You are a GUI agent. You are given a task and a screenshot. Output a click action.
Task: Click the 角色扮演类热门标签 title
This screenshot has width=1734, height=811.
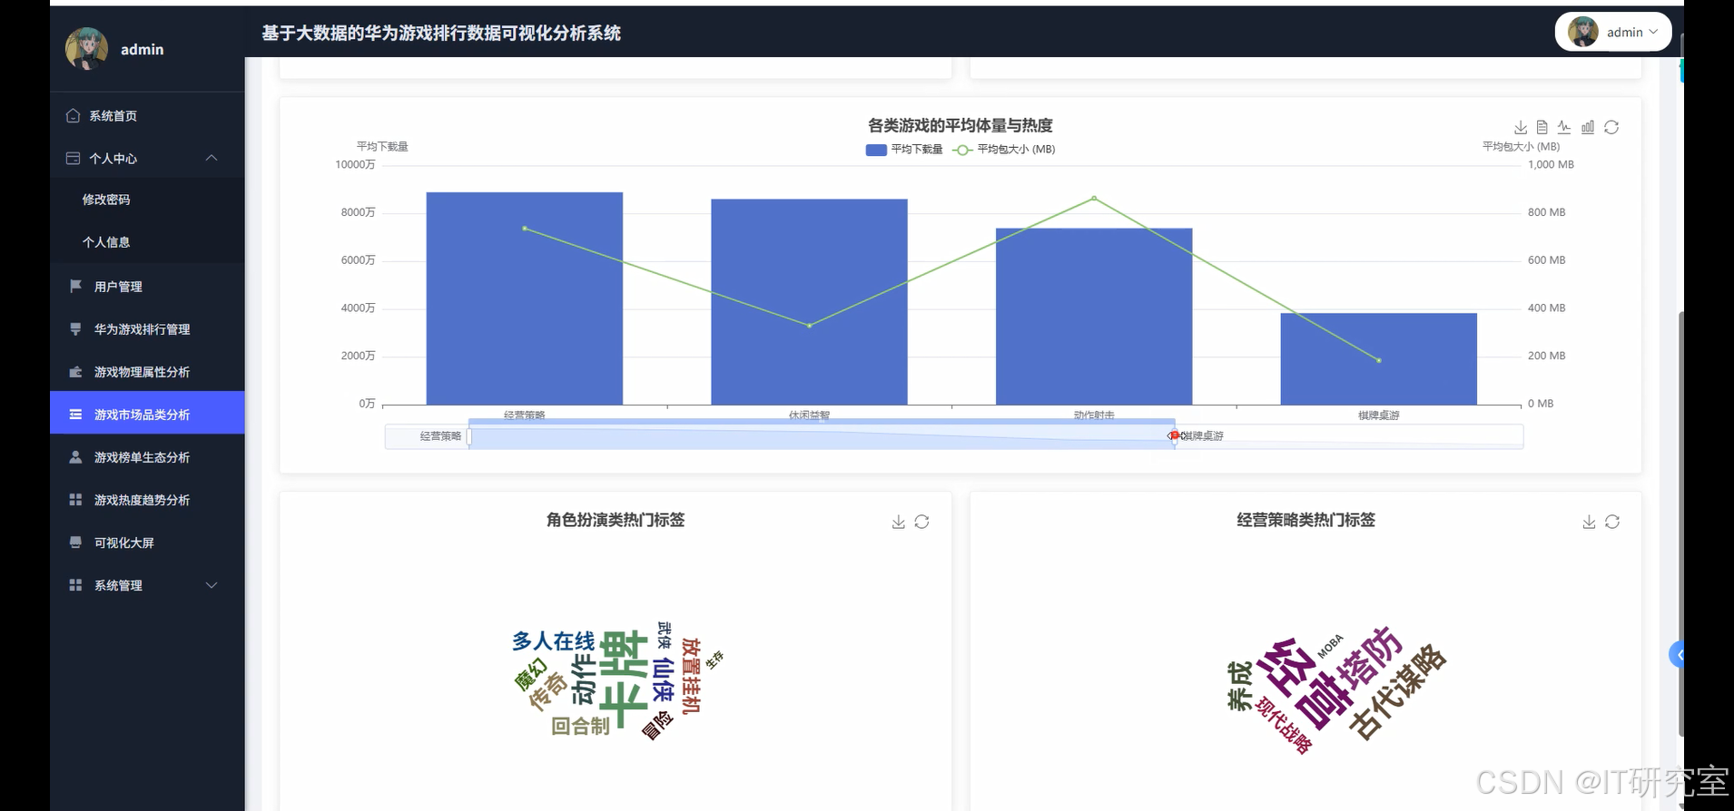click(x=616, y=520)
